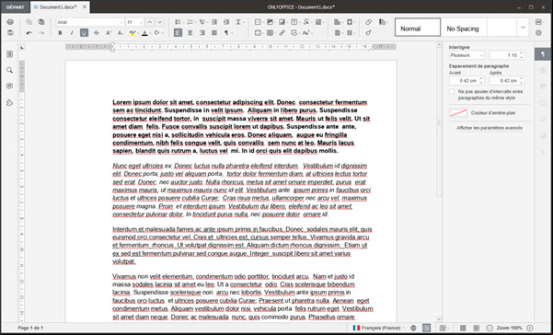Center align the paragraph
The width and height of the screenshot is (553, 335).
tap(190, 33)
